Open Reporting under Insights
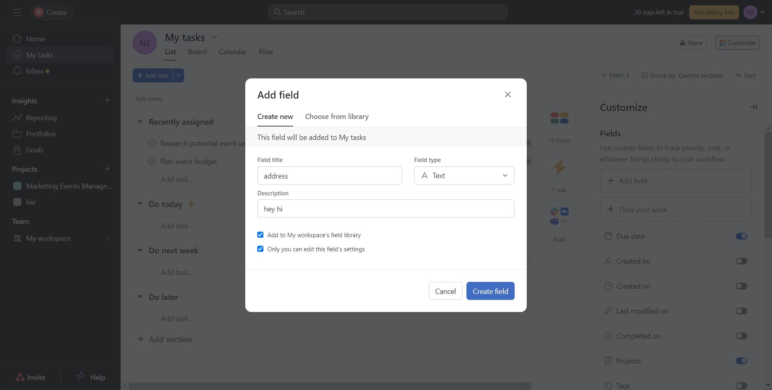The width and height of the screenshot is (772, 390). (41, 117)
